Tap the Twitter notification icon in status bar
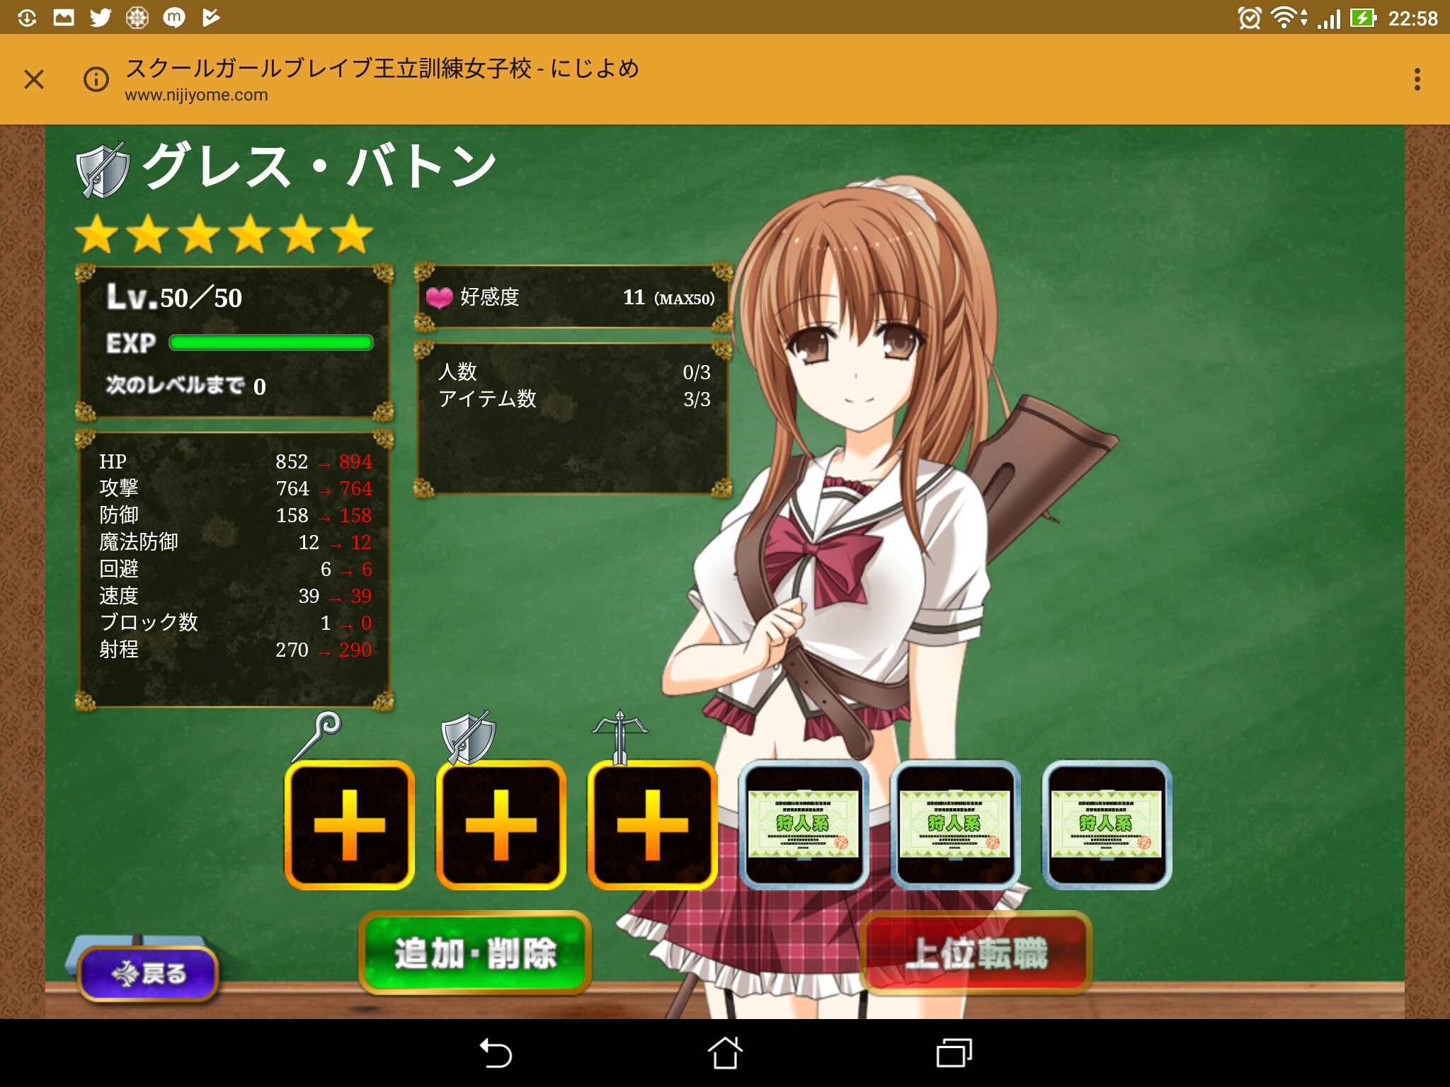 pyautogui.click(x=101, y=17)
